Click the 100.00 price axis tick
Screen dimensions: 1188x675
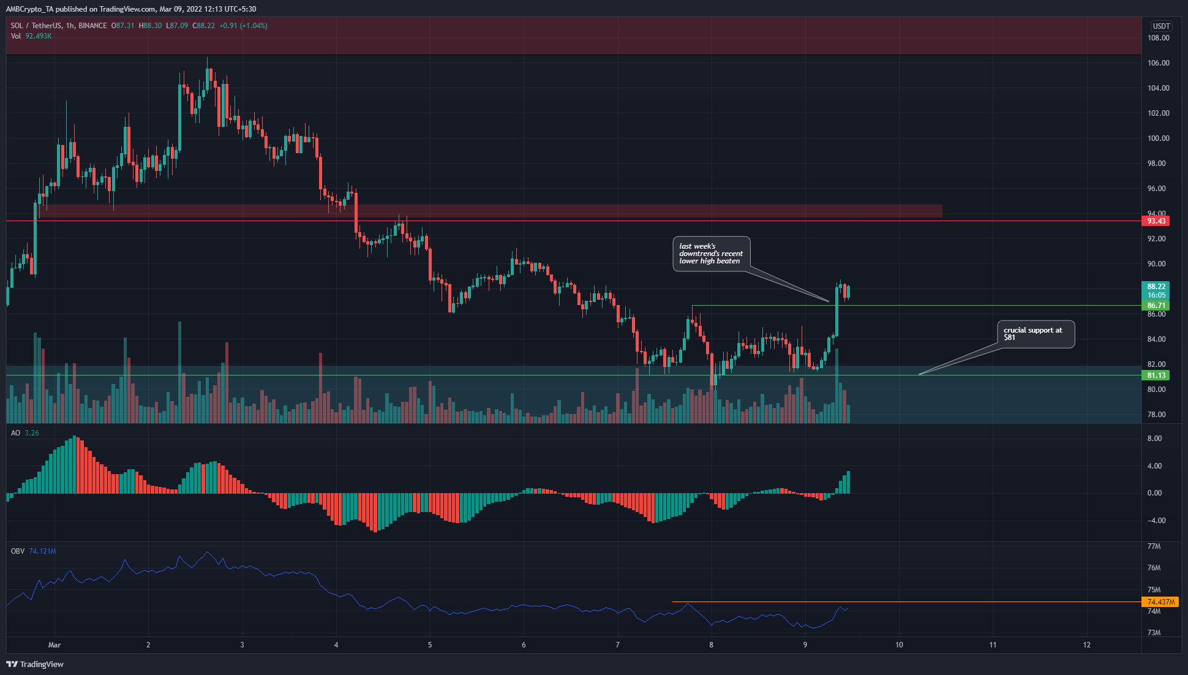1158,138
